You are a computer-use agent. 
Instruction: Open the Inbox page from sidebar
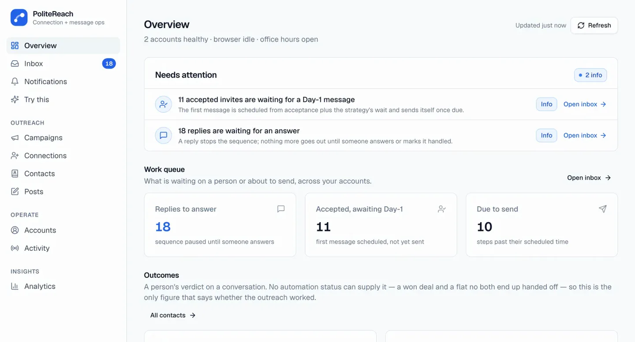(x=63, y=63)
